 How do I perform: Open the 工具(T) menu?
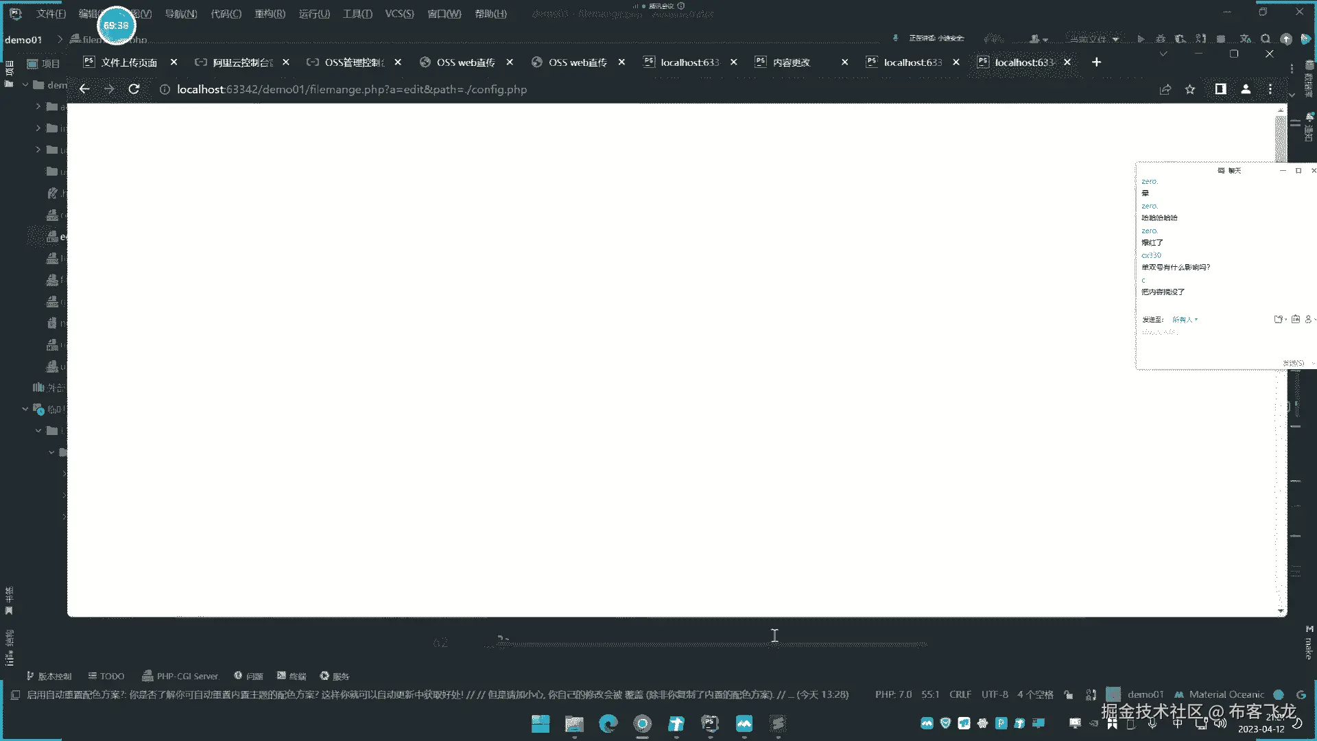coord(357,14)
